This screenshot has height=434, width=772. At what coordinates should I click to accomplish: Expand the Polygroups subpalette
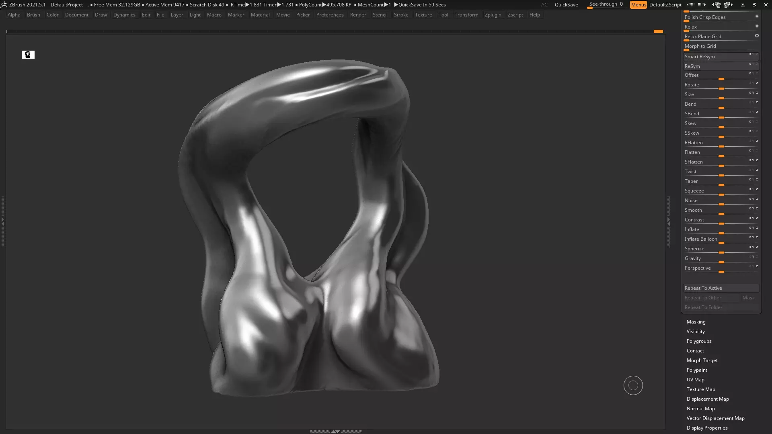click(699, 341)
